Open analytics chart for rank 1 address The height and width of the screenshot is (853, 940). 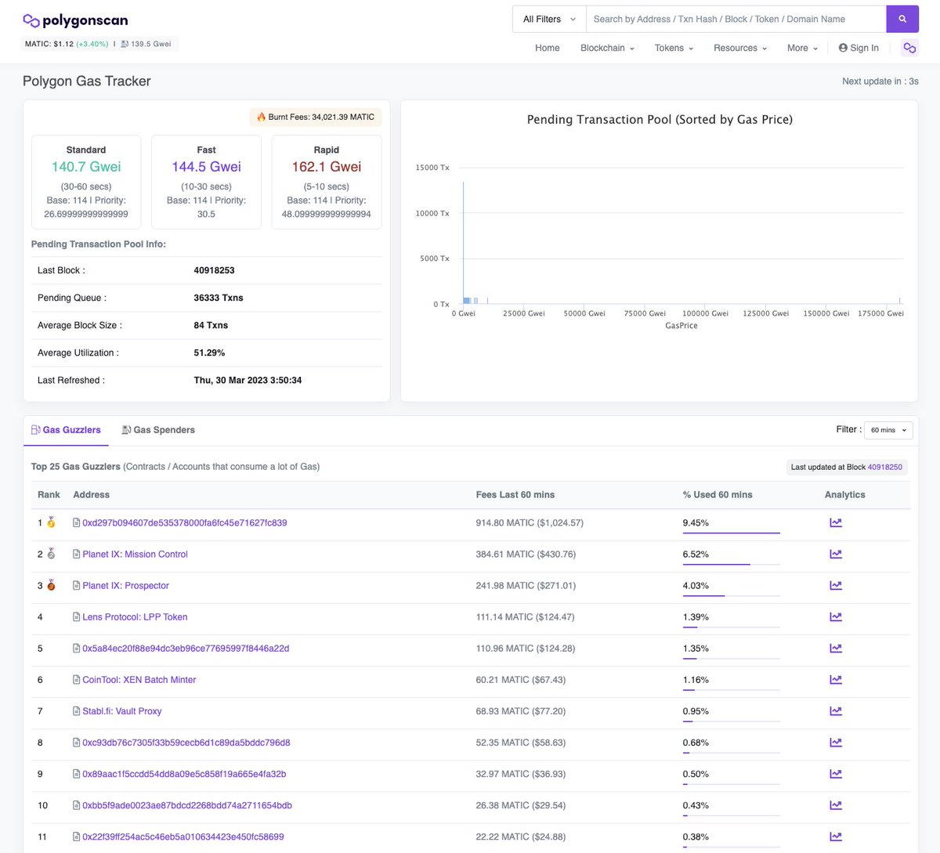pos(836,522)
